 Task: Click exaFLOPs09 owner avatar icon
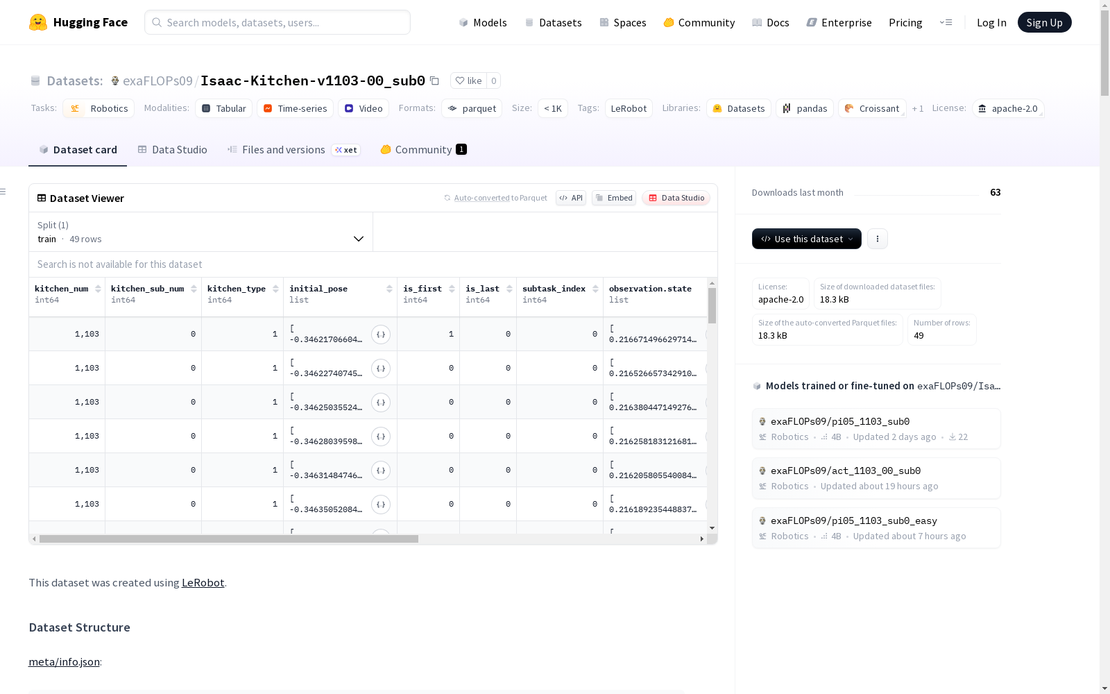[115, 81]
